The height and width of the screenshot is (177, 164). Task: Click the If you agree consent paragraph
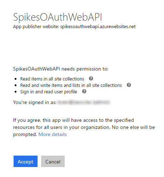pyautogui.click(x=84, y=127)
